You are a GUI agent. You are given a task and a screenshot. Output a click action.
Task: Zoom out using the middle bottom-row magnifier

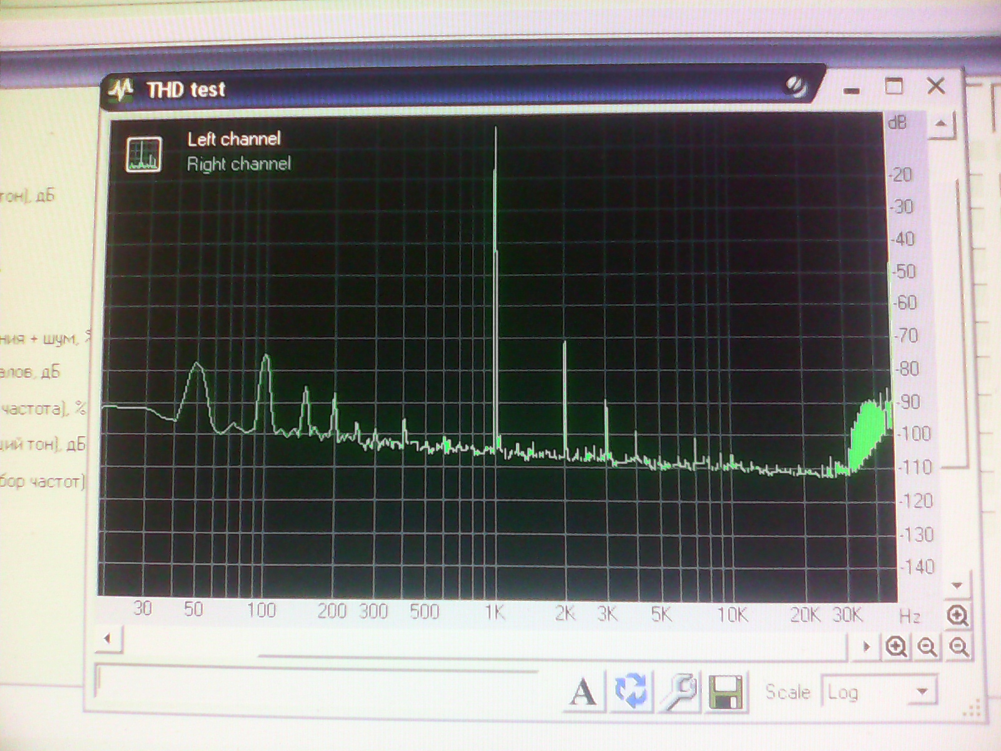click(927, 646)
